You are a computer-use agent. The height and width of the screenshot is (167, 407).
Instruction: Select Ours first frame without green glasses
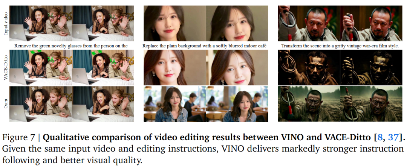pyautogui.click(x=41, y=104)
